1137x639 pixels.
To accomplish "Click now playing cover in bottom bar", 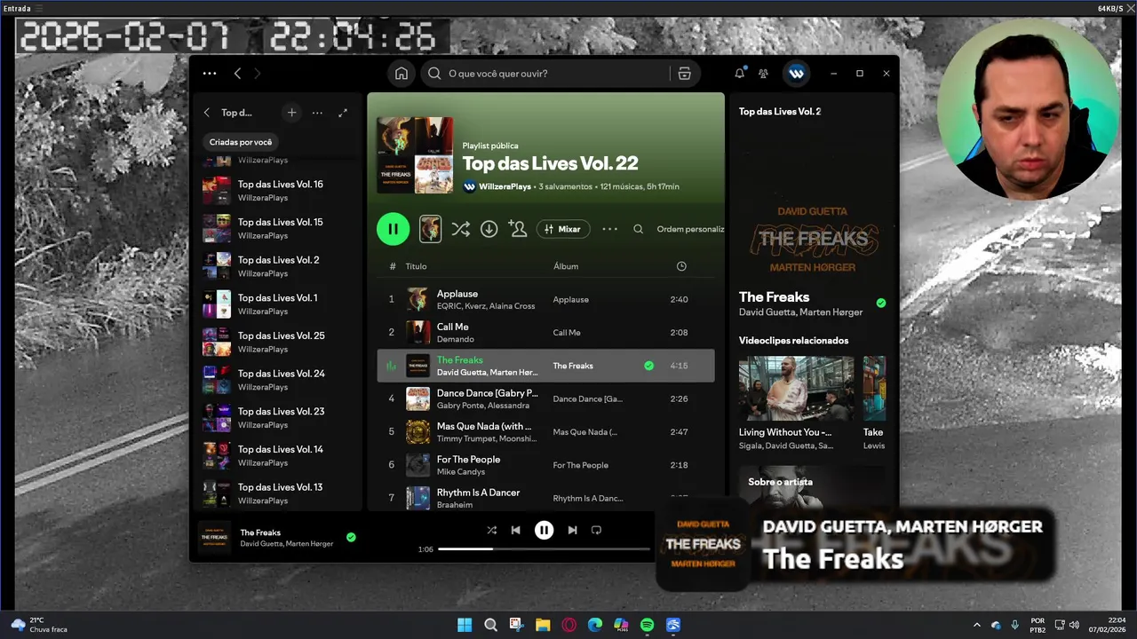I will tap(214, 538).
